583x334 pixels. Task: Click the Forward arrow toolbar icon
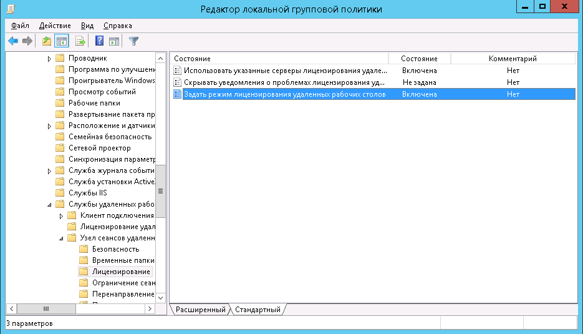pyautogui.click(x=27, y=41)
